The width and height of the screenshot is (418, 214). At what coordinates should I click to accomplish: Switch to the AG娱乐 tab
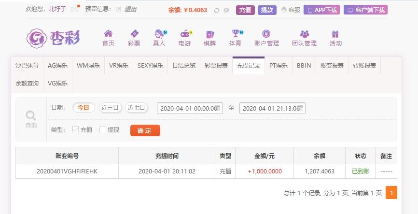(58, 66)
